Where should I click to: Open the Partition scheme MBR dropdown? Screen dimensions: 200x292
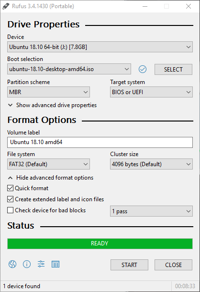coord(48,92)
